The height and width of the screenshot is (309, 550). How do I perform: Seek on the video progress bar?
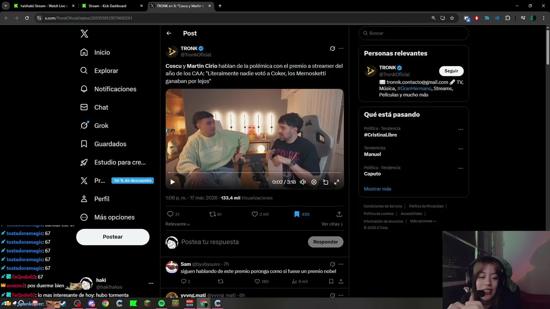tap(254, 173)
